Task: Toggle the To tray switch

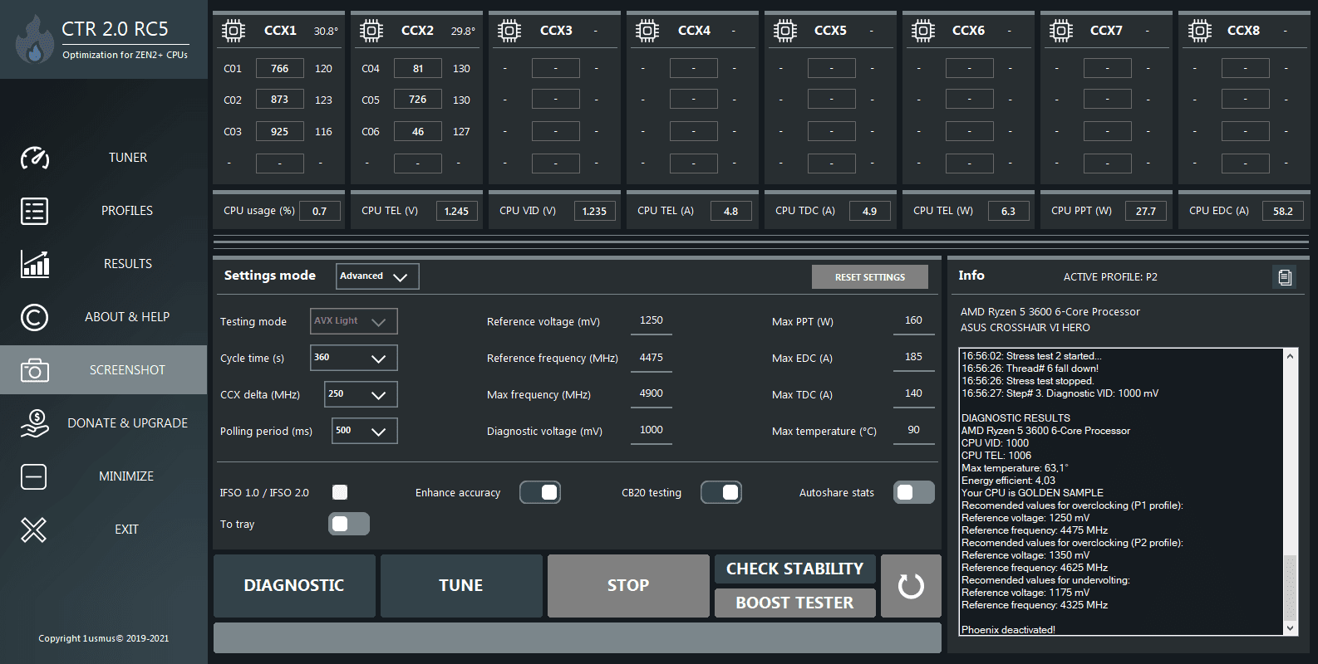Action: [349, 524]
